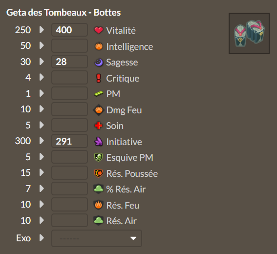Click the arrow next to Exo

tap(42, 238)
